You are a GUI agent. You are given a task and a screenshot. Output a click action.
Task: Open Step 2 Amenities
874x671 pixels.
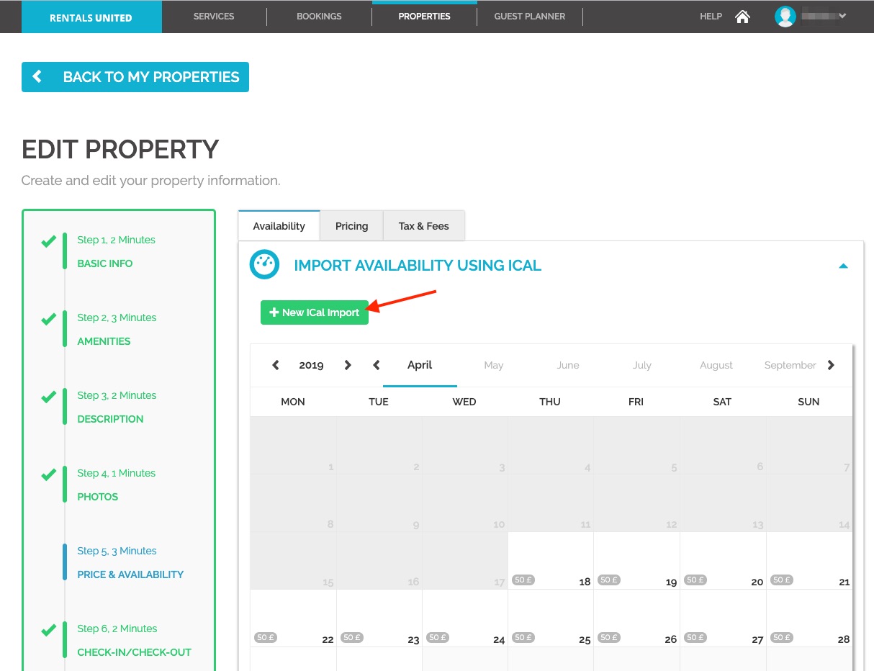tap(117, 330)
